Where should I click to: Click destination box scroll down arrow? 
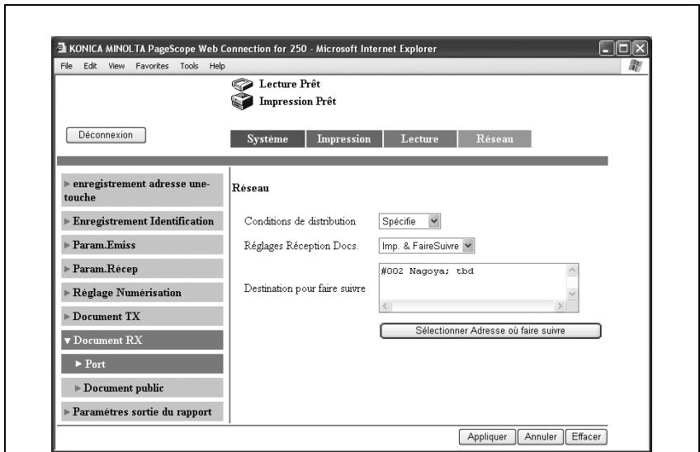pyautogui.click(x=572, y=294)
